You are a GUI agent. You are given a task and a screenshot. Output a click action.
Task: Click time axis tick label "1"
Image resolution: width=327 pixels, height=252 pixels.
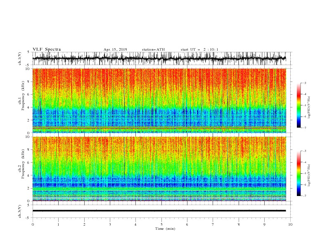point(58,224)
